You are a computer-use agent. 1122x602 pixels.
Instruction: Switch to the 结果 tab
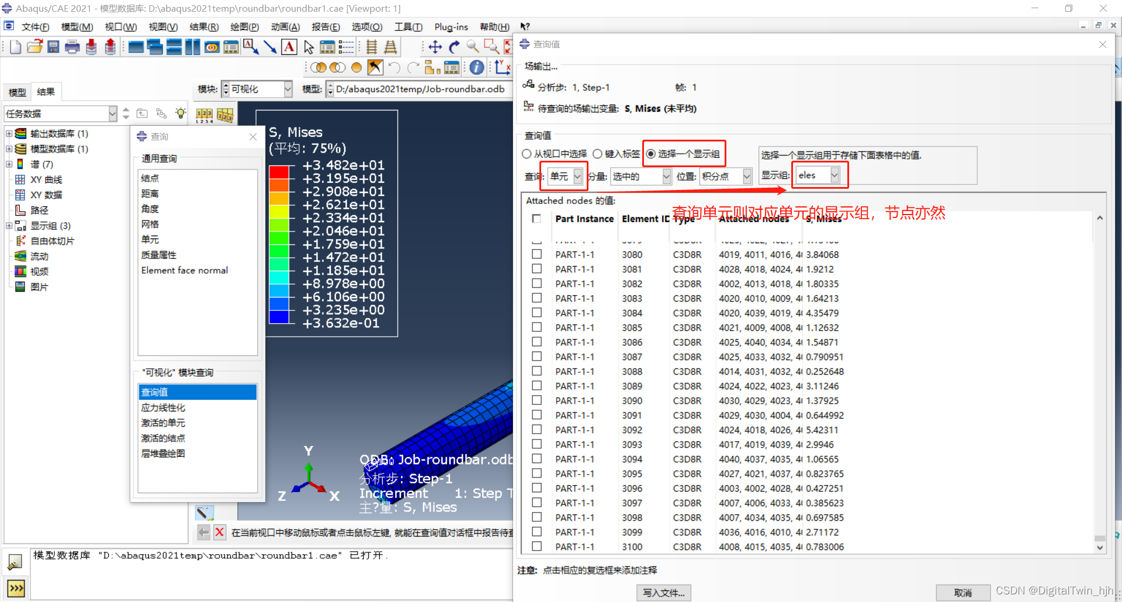[46, 92]
